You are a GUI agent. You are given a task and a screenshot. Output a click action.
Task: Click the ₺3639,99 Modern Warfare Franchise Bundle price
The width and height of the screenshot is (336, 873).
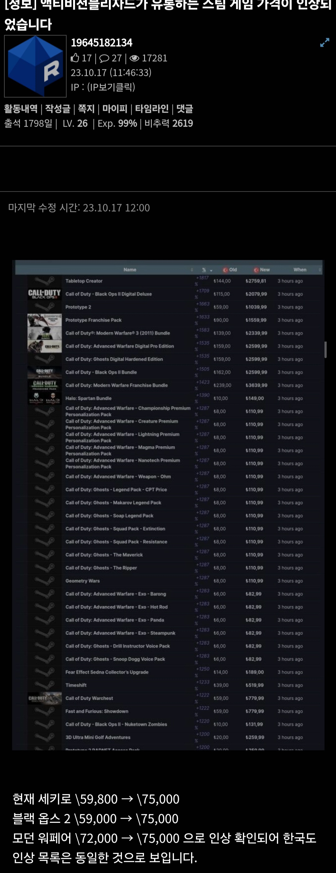[256, 385]
